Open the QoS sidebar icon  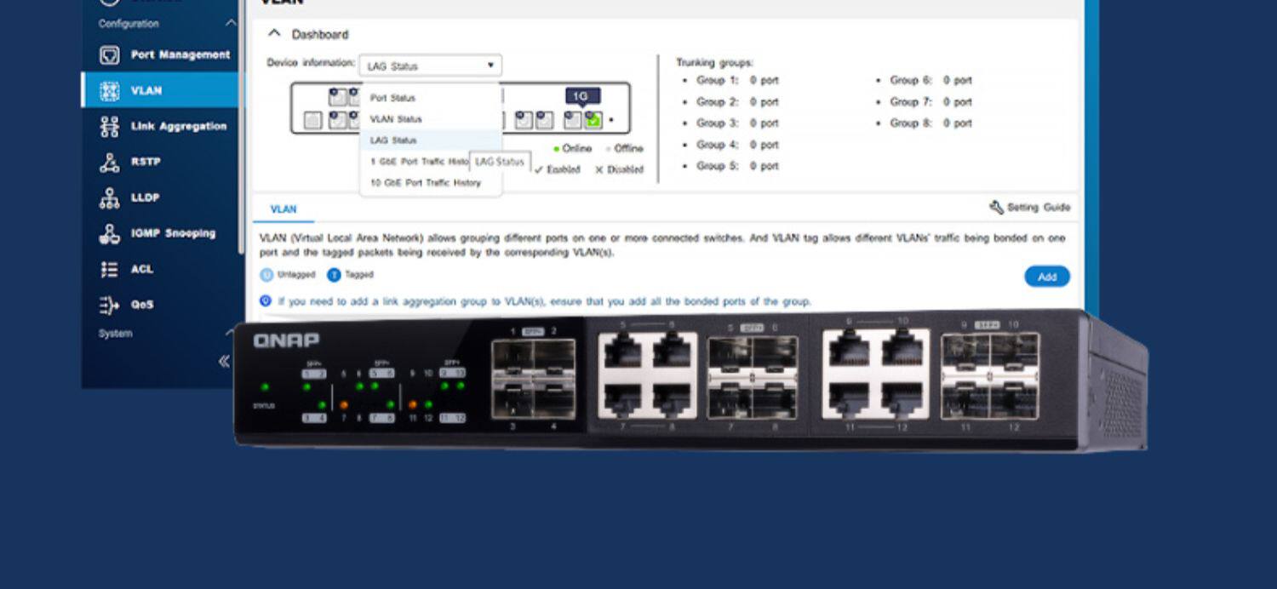110,306
